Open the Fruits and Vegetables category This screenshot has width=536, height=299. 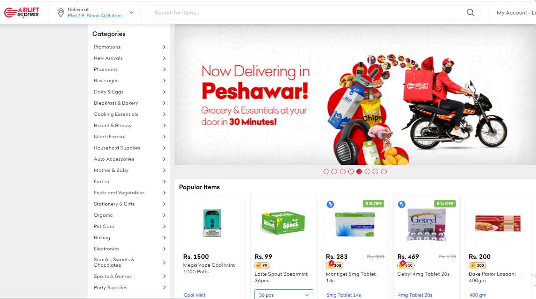click(x=119, y=193)
